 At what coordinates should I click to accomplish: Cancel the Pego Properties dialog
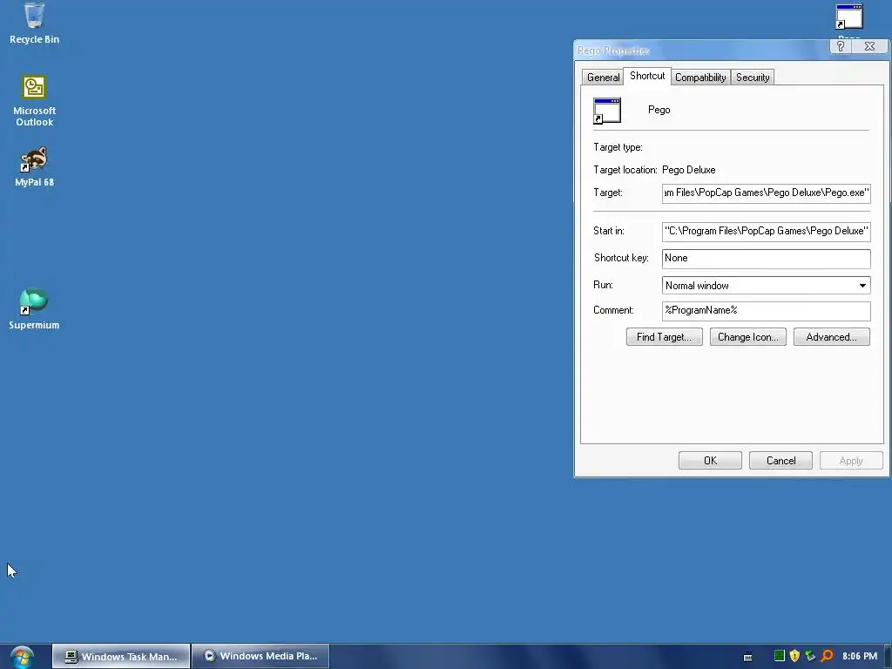click(780, 460)
